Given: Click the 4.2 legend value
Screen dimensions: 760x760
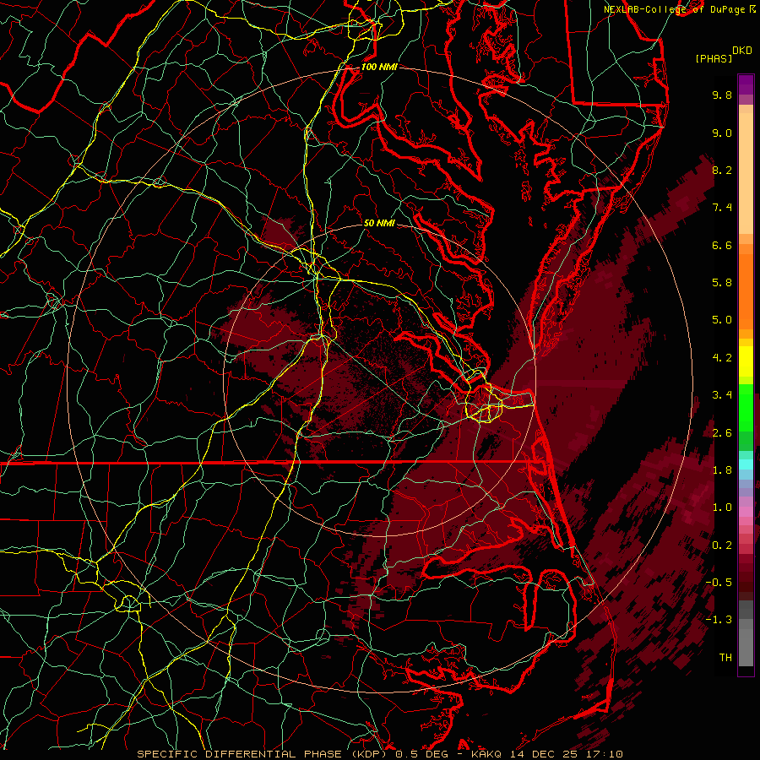Looking at the screenshot, I should point(722,358).
